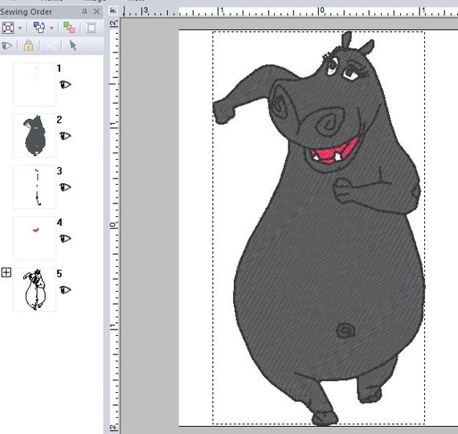The height and width of the screenshot is (434, 458).
Task: Select sewing order thumbnail 1
Action: 35,84
